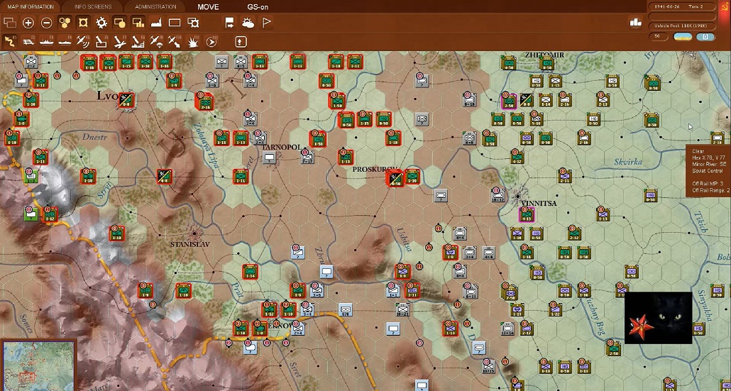Screen dimensions: 731x391
Task: Toggle the enemy hexes highlight button
Action: click(x=83, y=23)
